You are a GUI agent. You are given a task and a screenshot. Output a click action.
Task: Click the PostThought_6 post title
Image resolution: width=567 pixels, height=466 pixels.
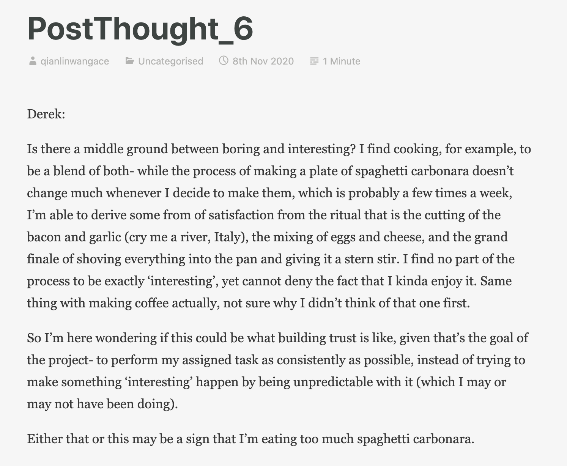tap(140, 29)
